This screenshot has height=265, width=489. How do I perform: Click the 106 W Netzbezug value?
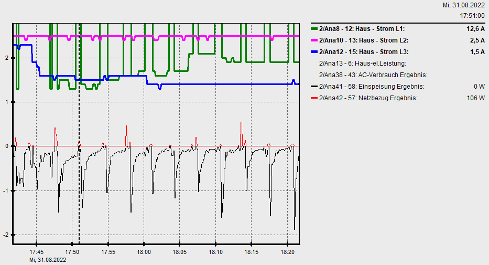475,98
